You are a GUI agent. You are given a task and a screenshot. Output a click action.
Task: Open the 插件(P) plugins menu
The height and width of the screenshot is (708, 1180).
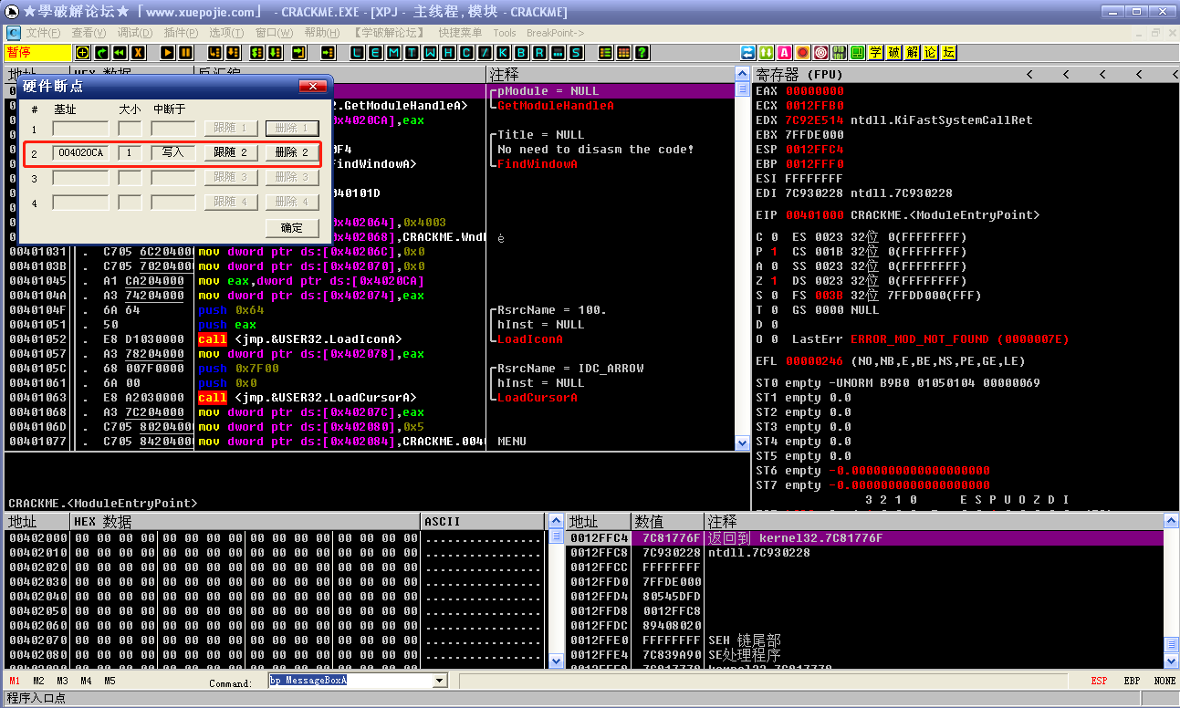point(181,33)
